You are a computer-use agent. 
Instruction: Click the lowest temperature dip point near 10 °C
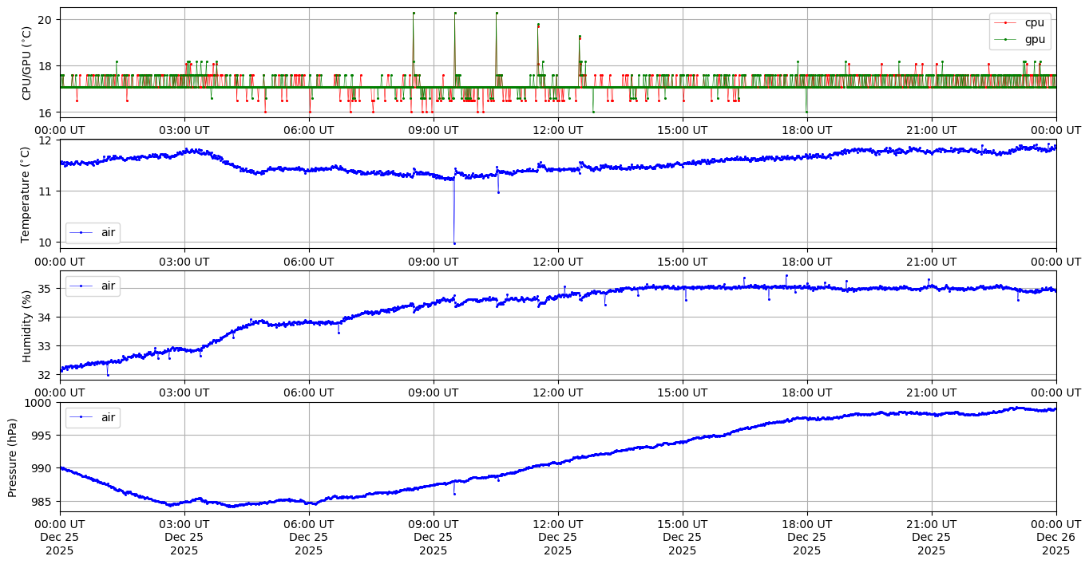454,243
